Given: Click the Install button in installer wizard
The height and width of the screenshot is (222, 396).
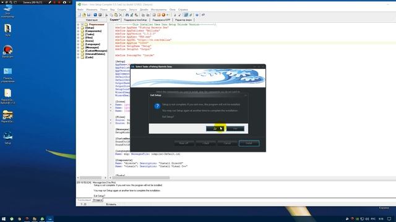Looking at the screenshot, I should pos(249,143).
